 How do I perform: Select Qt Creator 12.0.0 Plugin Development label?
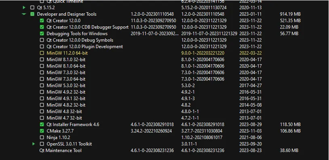click(85, 46)
